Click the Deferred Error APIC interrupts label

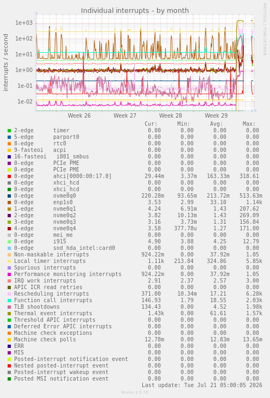tap(63, 327)
